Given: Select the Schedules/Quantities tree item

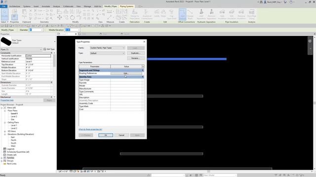Looking at the screenshot, I should point(18,152).
